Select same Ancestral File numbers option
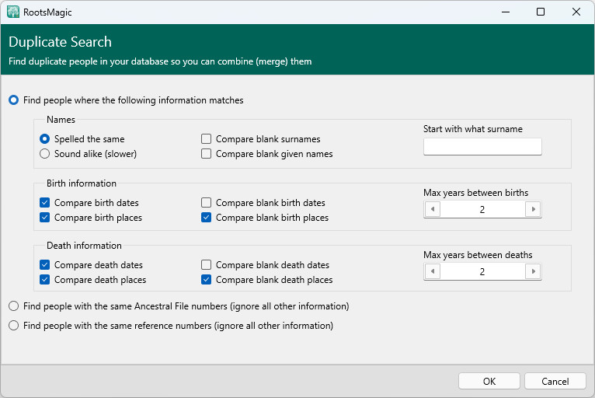Screen dimensions: 595x398 179,306
